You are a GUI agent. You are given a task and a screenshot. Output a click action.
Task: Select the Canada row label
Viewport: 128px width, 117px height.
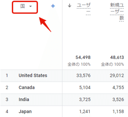pyautogui.click(x=27, y=87)
